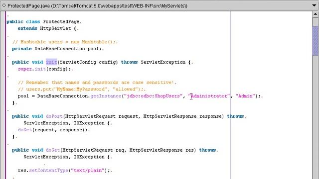This screenshot has height=179, width=319.
Task: Click 'HttpServlet' after extends keyword
Action: (x=55, y=28)
